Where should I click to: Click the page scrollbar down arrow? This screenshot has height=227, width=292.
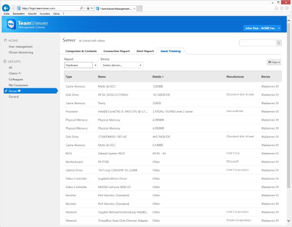tap(289, 221)
